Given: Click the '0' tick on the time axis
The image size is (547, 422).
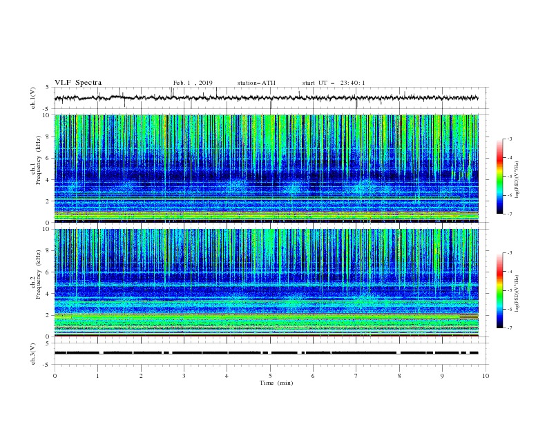Looking at the screenshot, I should tap(55, 376).
